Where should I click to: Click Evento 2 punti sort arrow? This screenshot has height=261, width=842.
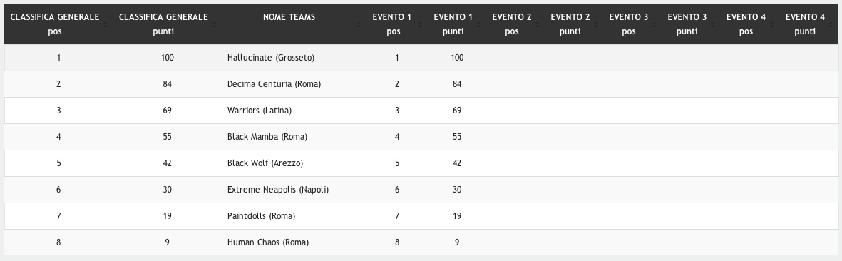[x=595, y=25]
